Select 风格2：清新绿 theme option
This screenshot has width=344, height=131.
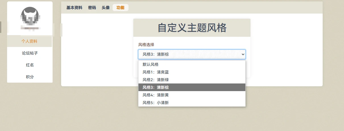pyautogui.click(x=156, y=80)
